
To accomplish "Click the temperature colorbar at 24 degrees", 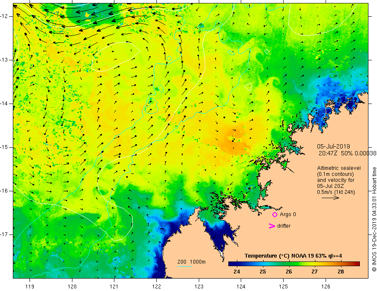I will pos(237,264).
